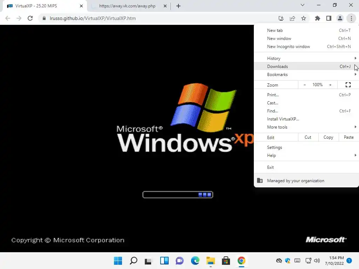Open the clock showing 1:54 PM
Image resolution: width=359 pixels, height=269 pixels.
pos(334,261)
